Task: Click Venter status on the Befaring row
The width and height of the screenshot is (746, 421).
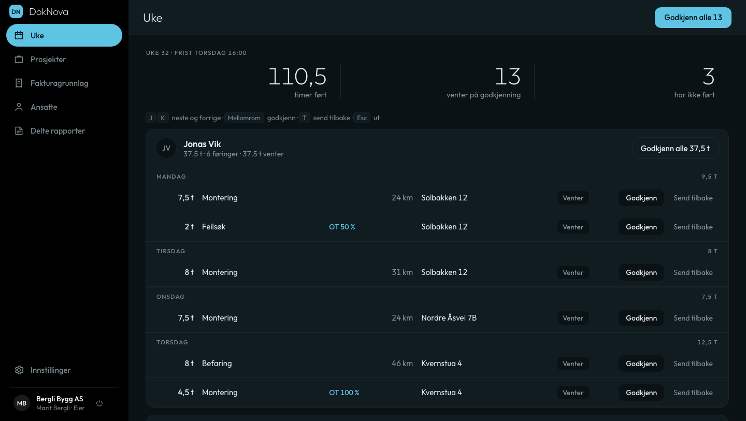Action: coord(573,364)
